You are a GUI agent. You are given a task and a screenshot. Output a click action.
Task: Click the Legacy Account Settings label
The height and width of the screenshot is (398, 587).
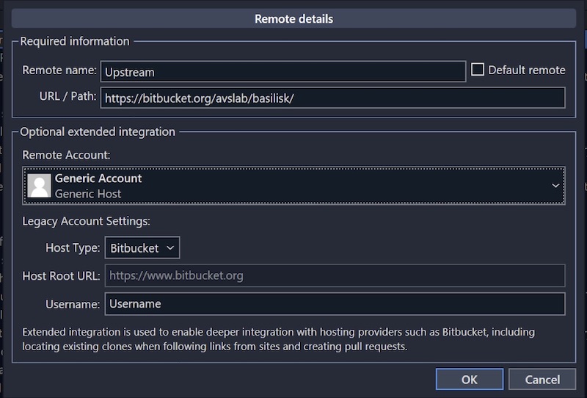pyautogui.click(x=86, y=221)
